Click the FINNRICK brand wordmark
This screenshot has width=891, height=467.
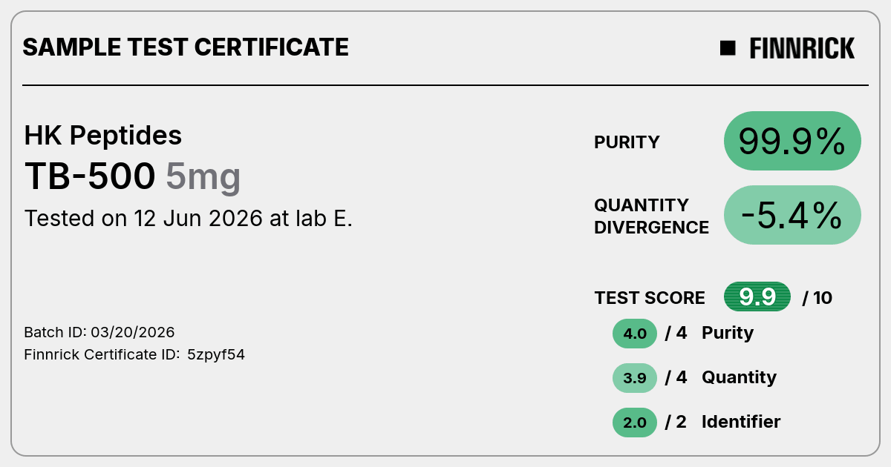(802, 48)
